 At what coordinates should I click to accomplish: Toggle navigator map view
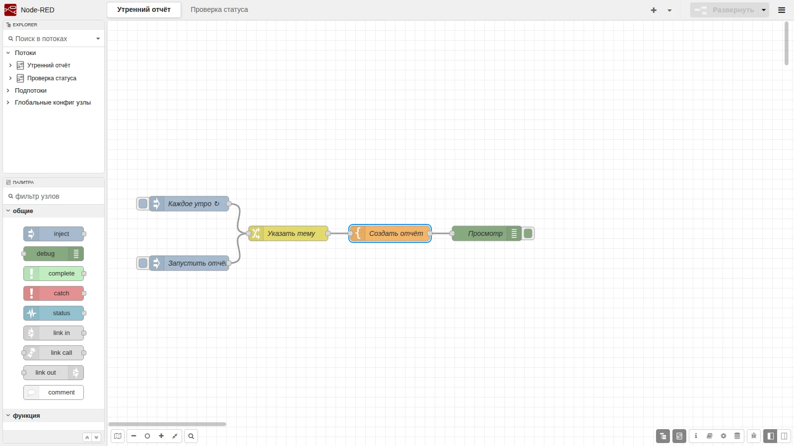(x=118, y=436)
